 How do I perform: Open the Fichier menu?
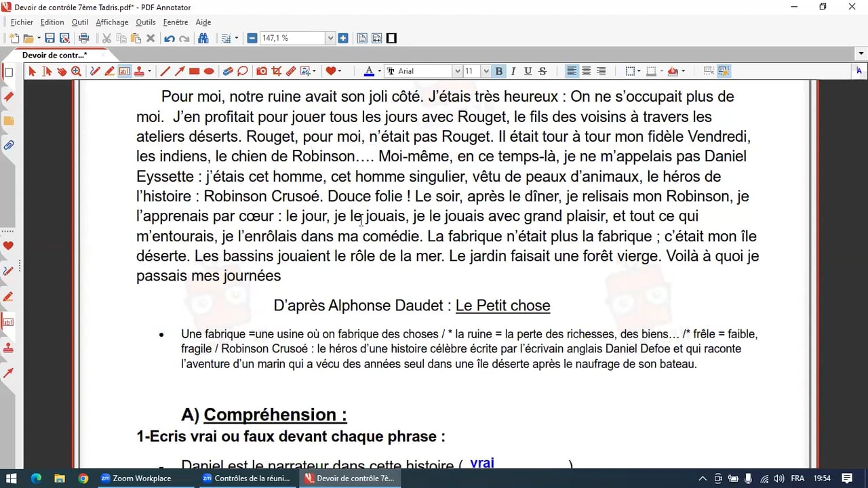click(x=22, y=22)
